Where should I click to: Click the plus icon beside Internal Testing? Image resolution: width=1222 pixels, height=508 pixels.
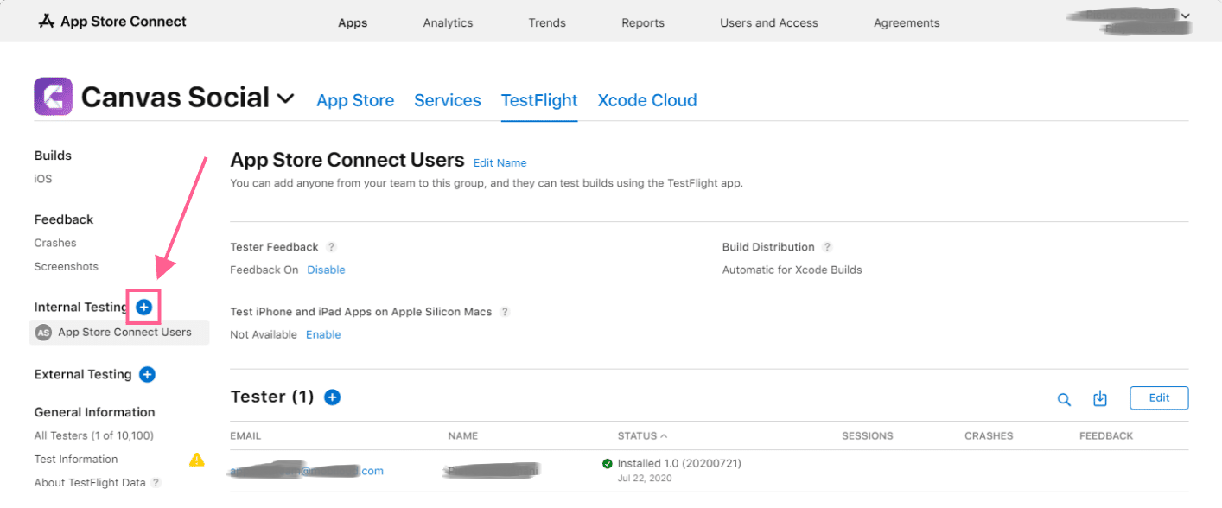pos(143,307)
